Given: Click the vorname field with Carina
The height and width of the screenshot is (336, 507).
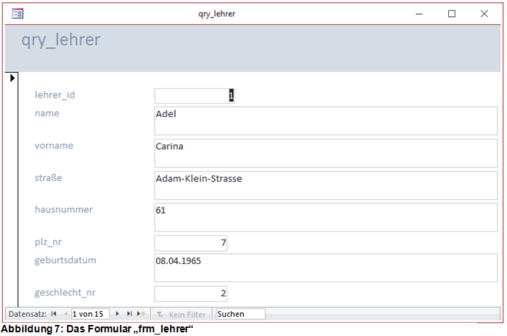Looking at the screenshot, I should click(x=325, y=153).
